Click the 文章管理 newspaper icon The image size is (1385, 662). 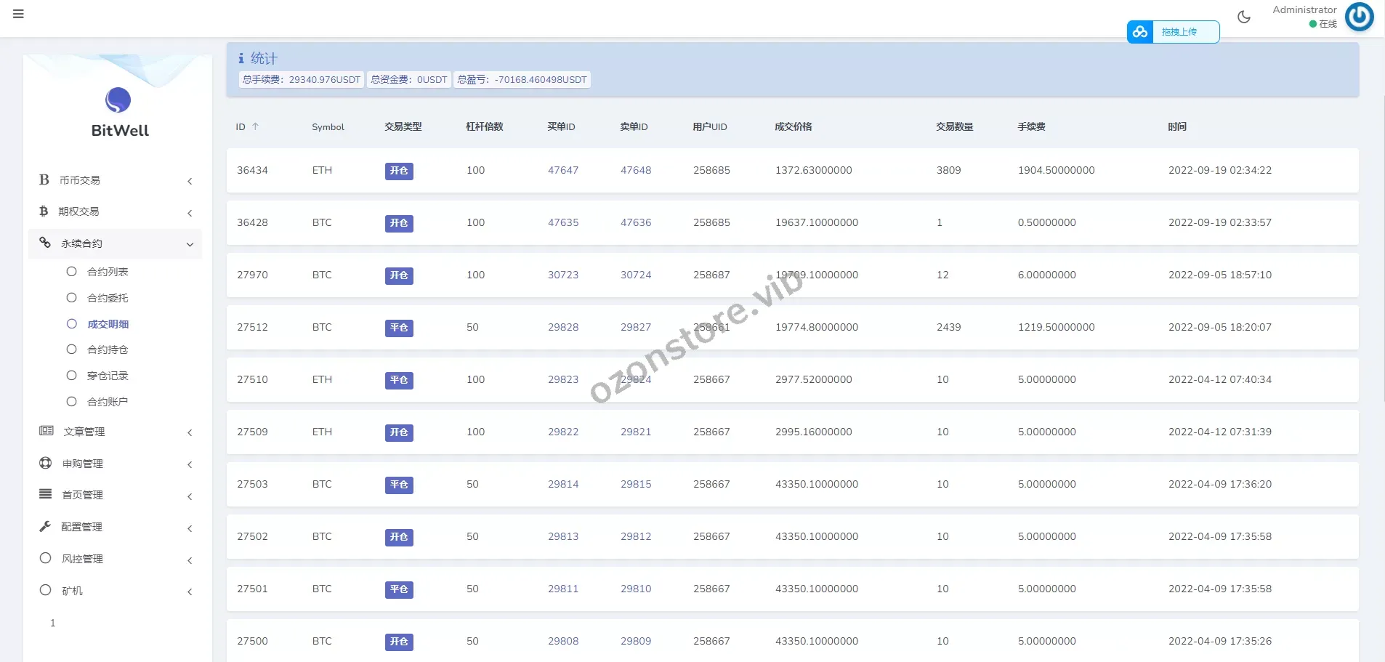point(46,431)
